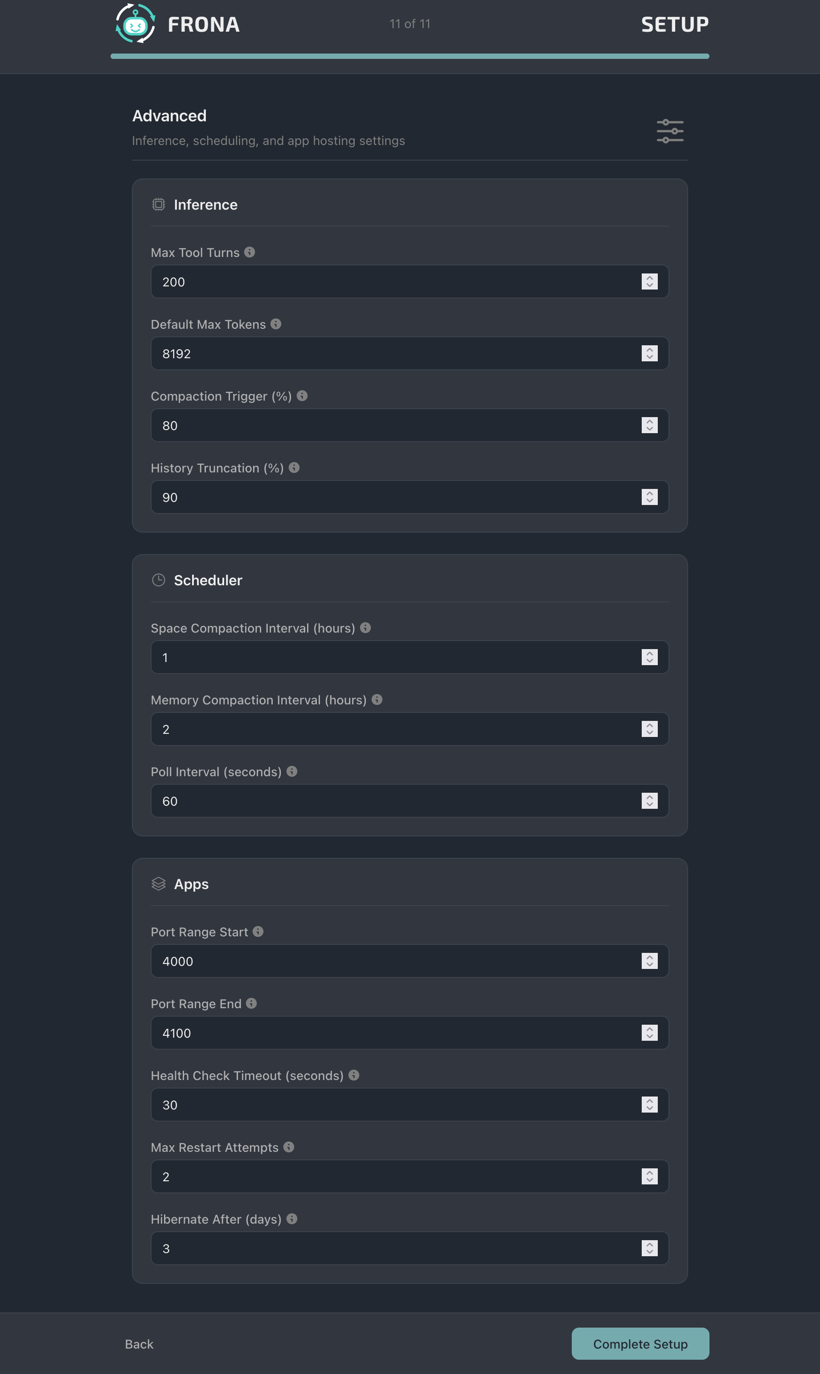Click History Truncation info icon
This screenshot has height=1374, width=820.
[x=294, y=468]
